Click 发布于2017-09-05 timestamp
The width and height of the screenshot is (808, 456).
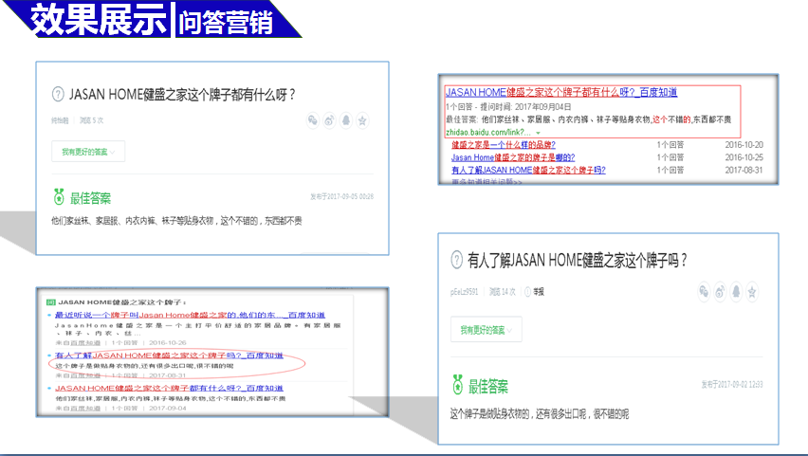click(341, 196)
